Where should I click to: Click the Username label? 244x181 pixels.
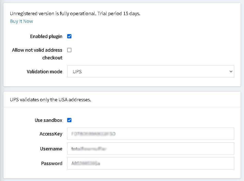pos(51,149)
